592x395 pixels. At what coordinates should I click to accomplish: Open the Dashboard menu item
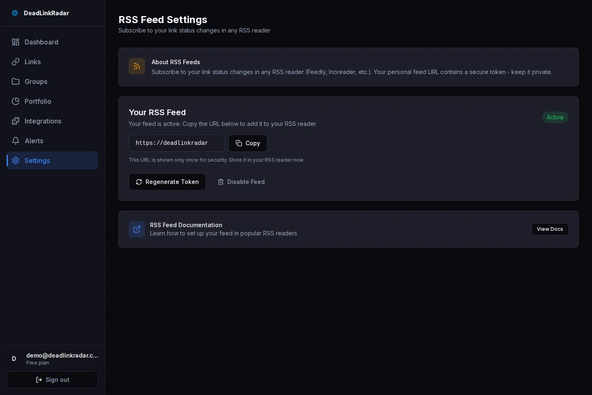tap(41, 42)
